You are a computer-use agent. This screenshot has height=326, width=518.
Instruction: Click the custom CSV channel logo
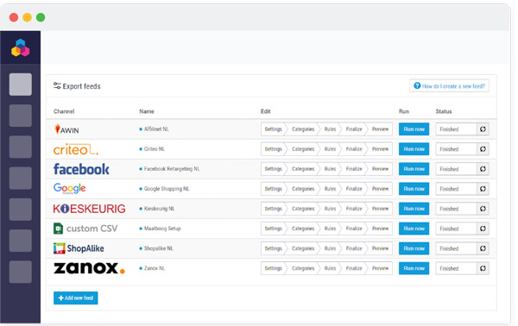(x=85, y=229)
